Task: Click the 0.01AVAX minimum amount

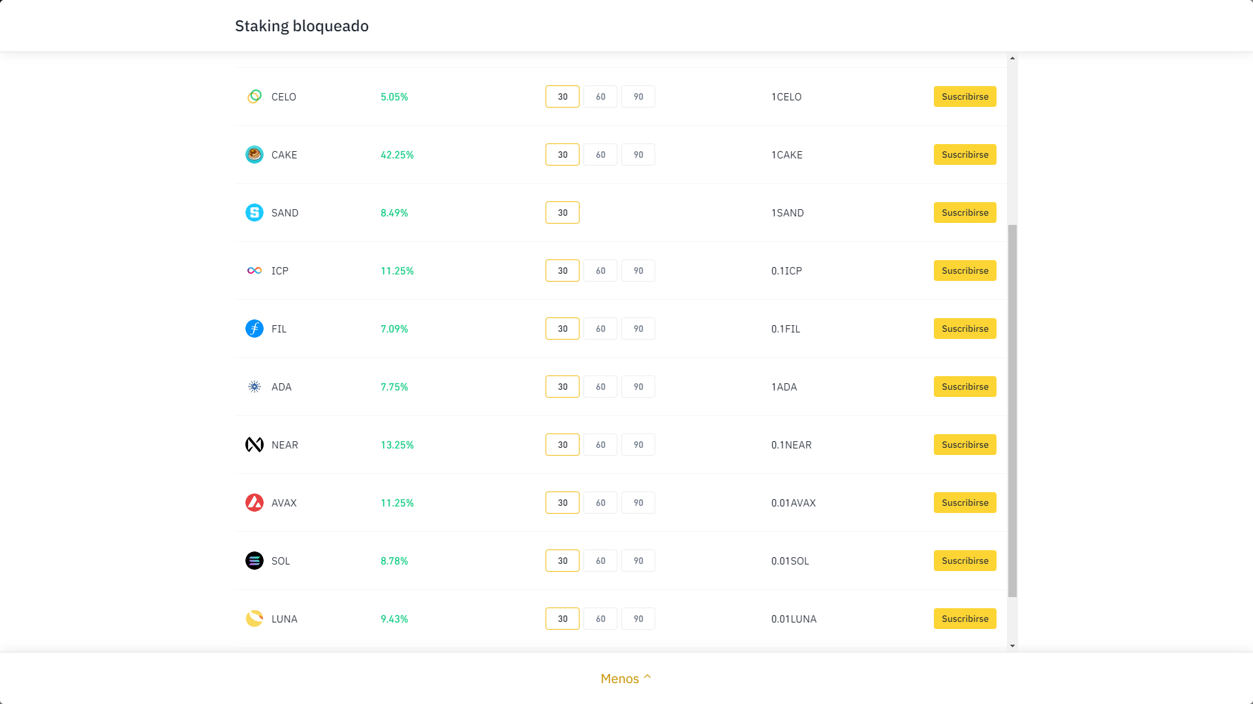Action: tap(794, 503)
